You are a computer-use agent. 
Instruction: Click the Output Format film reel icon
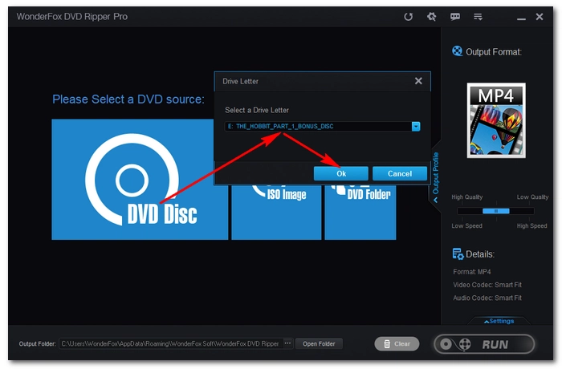pyautogui.click(x=457, y=51)
